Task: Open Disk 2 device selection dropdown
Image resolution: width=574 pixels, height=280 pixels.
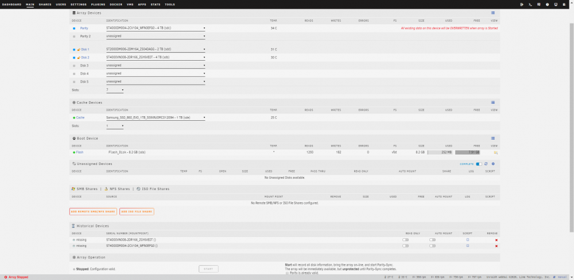Action: [x=155, y=57]
